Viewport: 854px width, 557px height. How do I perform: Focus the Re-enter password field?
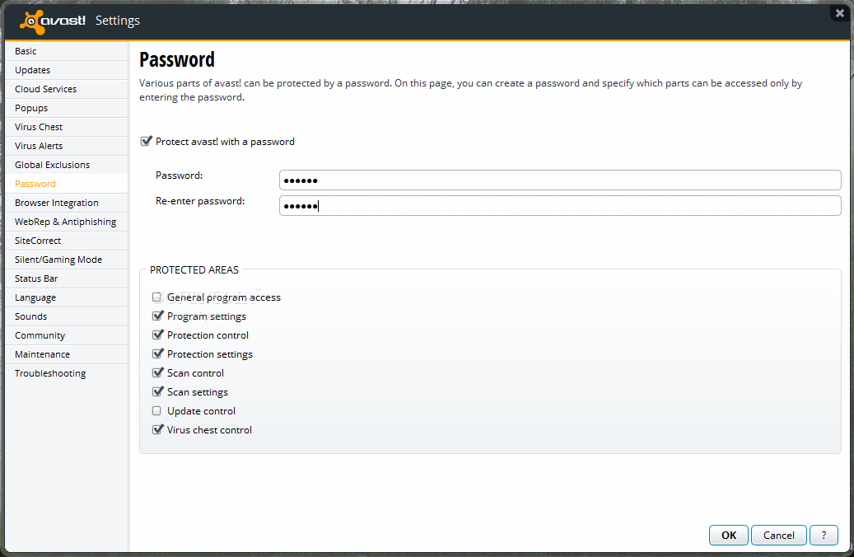pos(560,205)
